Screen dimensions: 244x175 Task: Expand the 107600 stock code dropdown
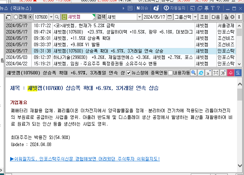51,17
